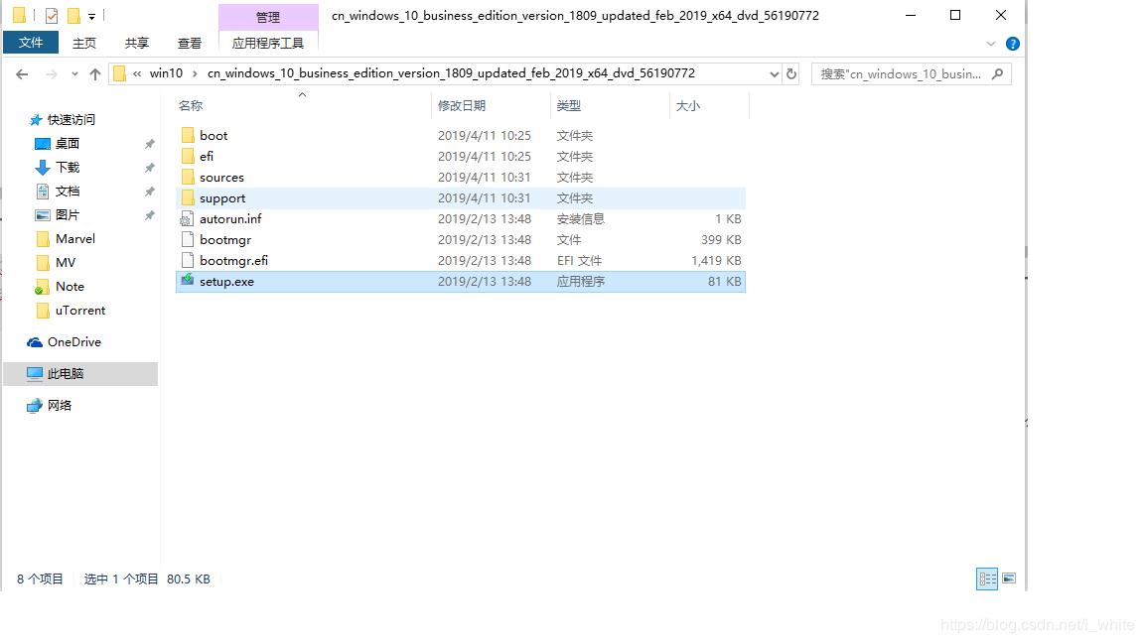Open the blue Help question mark icon

tap(1013, 44)
